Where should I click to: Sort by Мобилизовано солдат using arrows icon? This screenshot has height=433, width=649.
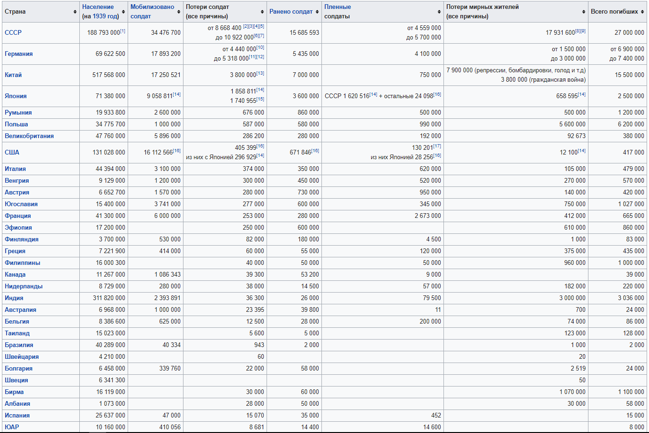179,12
